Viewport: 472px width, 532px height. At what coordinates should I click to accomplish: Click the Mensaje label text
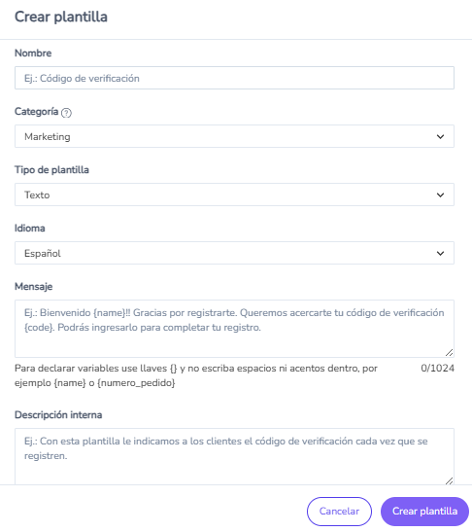pos(34,287)
